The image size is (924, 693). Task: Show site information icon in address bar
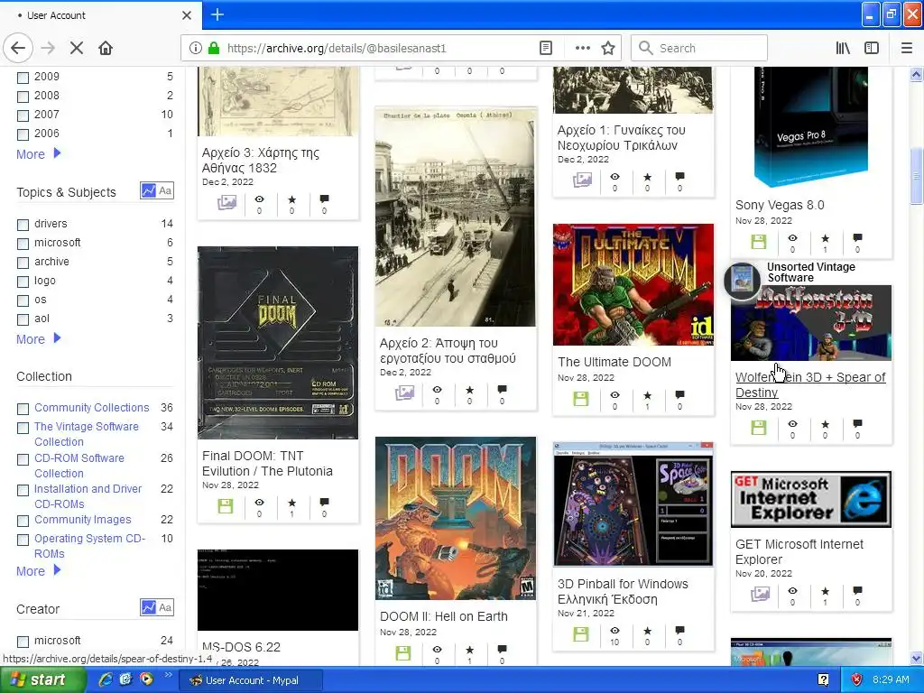pos(195,48)
